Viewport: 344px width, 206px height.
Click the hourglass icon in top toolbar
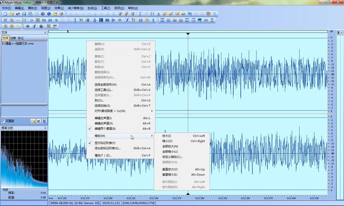(215, 14)
